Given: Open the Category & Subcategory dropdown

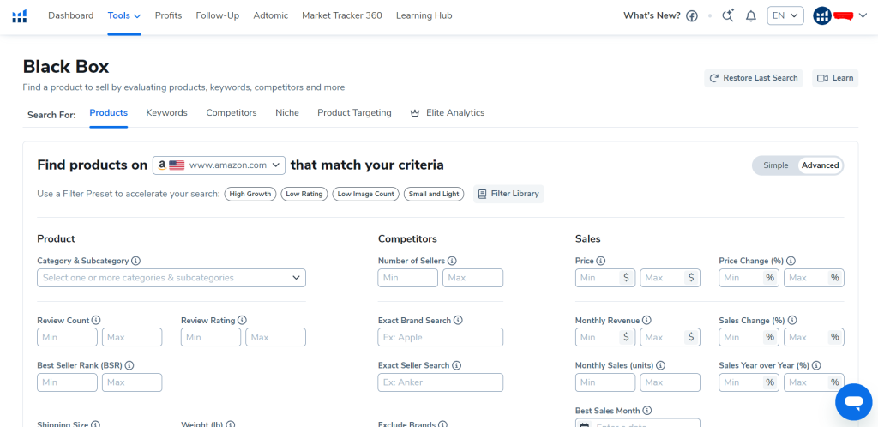Looking at the screenshot, I should tap(171, 278).
